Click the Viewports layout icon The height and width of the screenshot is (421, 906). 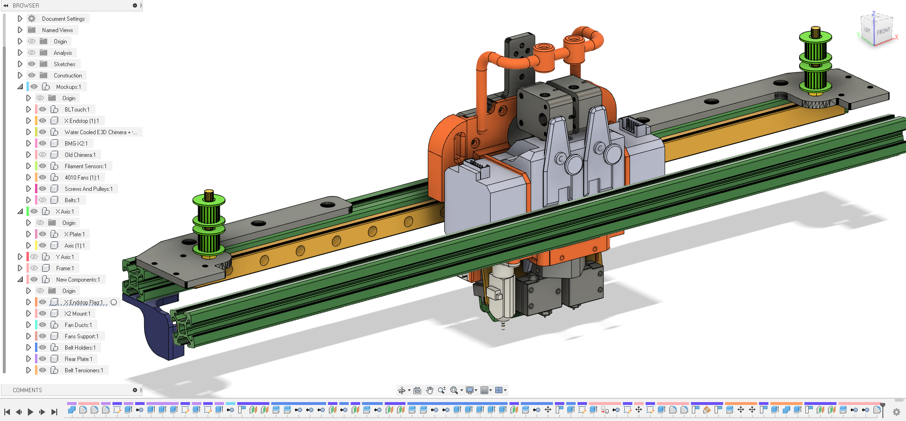499,390
